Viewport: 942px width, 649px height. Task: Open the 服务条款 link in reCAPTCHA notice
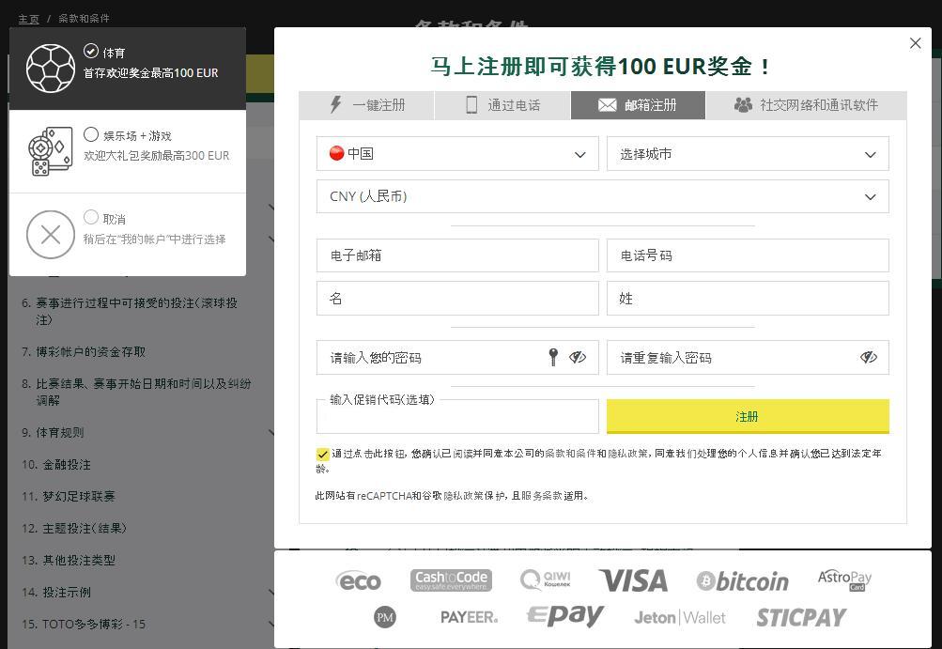(x=541, y=496)
